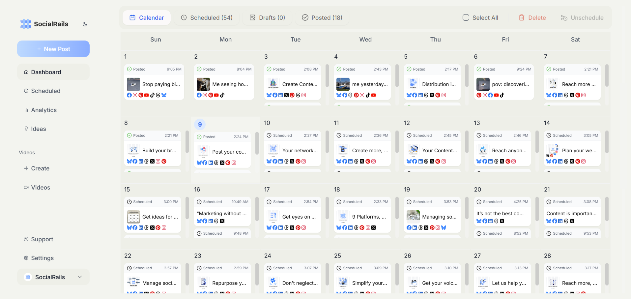
Task: Open Settings via the gear icon
Action: pos(26,258)
